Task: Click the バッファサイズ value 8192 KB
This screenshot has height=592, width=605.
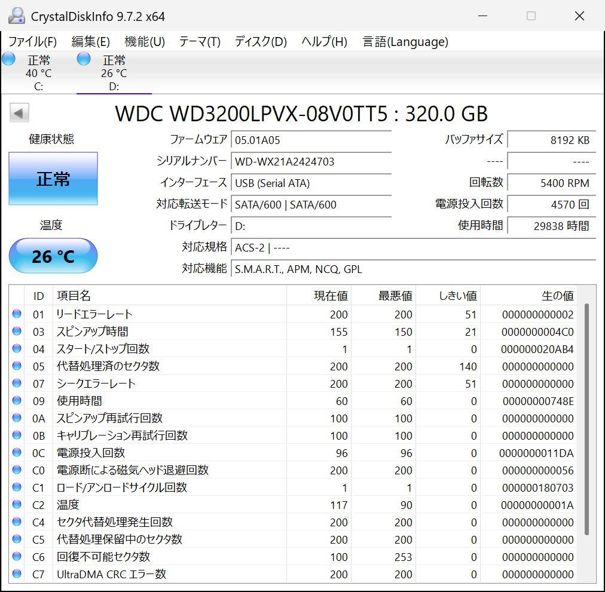Action: pos(552,140)
